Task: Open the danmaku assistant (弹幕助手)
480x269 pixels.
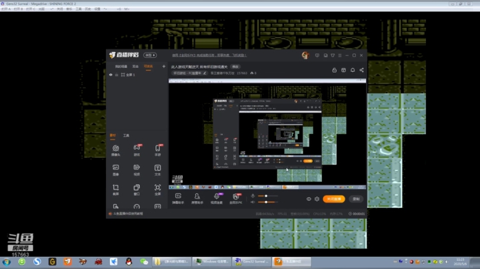Action: (178, 198)
